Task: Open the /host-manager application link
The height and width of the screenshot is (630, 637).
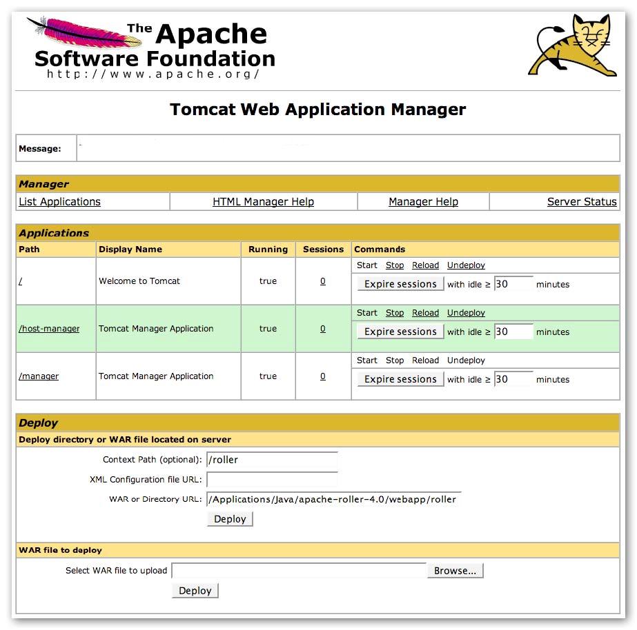Action: [x=49, y=329]
